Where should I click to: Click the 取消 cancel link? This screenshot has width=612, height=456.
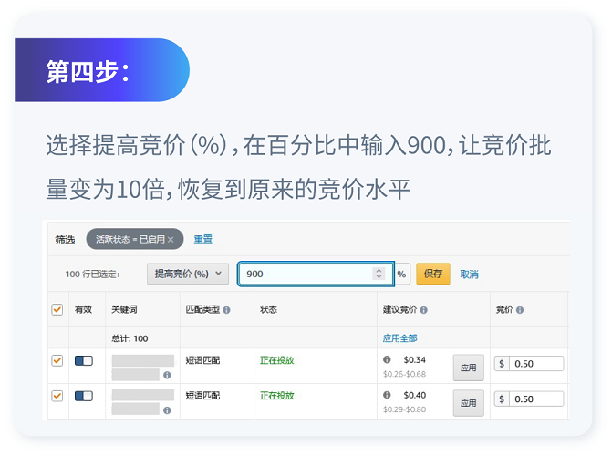469,275
